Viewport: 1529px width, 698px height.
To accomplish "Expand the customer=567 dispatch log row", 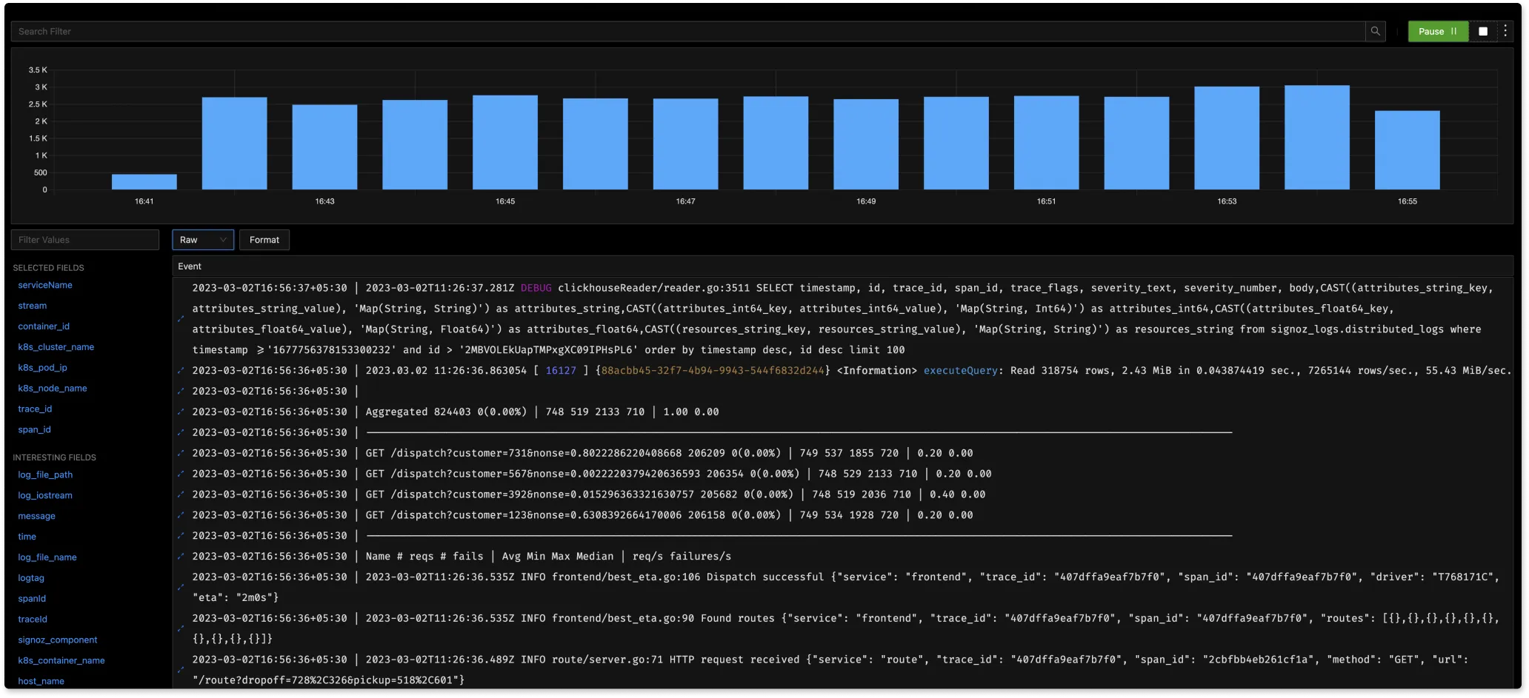I will pyautogui.click(x=181, y=474).
